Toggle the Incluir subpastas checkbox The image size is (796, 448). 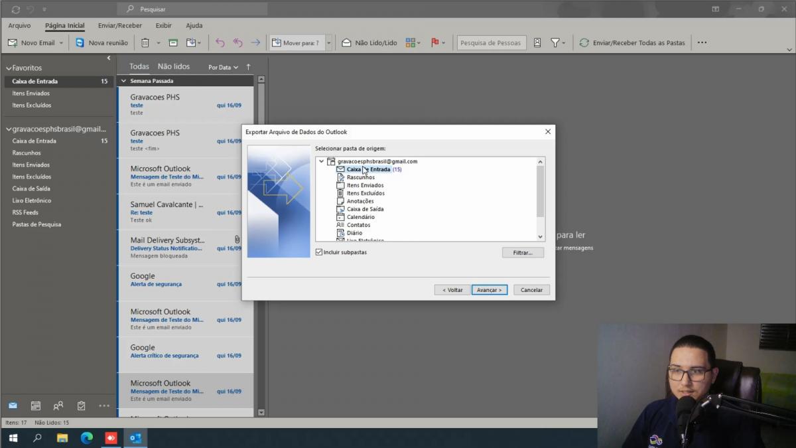[319, 252]
